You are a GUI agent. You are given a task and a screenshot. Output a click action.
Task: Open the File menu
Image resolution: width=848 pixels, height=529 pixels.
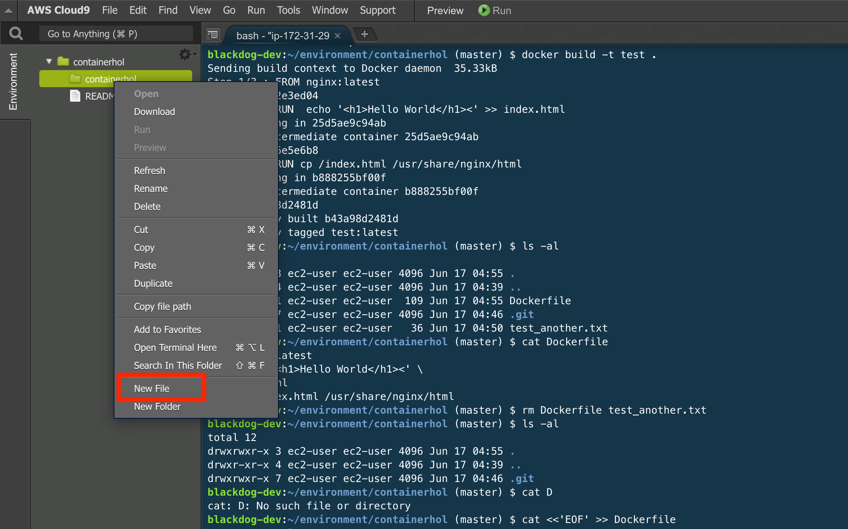click(x=110, y=10)
